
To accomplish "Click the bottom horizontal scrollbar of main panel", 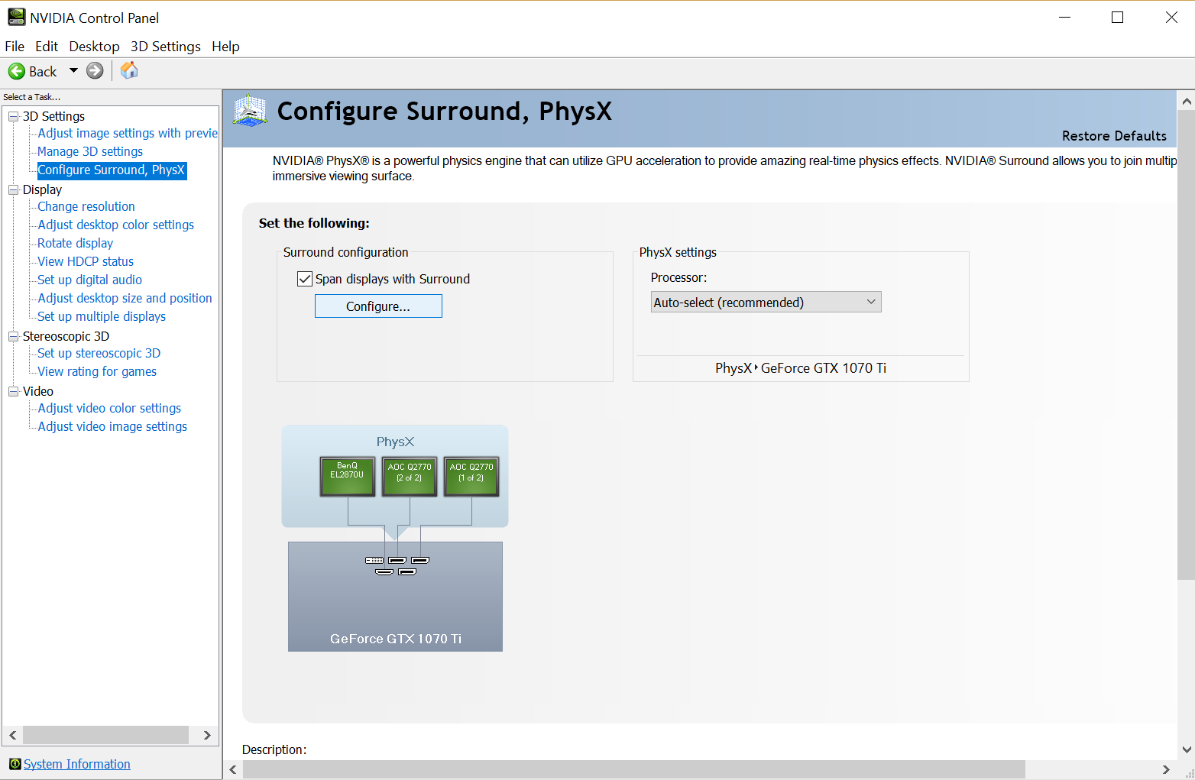I will point(633,769).
